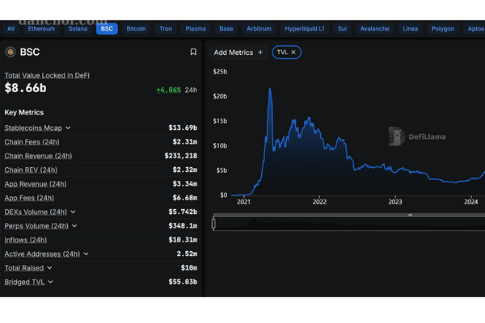Select the Hyperliquid L1 chain tab
Image resolution: width=485 pixels, height=323 pixels.
305,28
